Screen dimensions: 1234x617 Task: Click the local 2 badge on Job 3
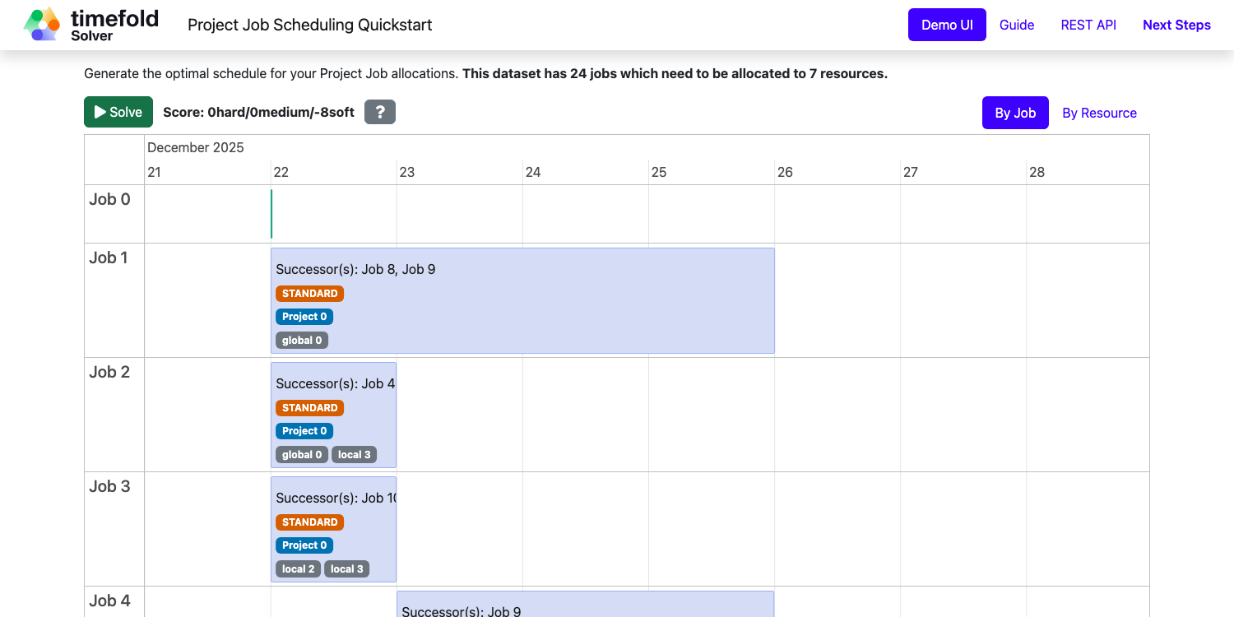tap(298, 569)
